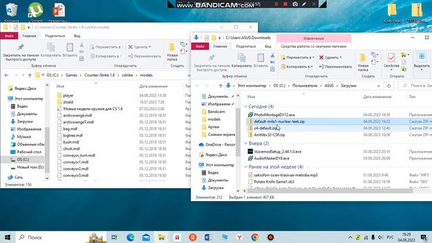
Task: Go up one level in Downloads window
Action: click(x=221, y=86)
